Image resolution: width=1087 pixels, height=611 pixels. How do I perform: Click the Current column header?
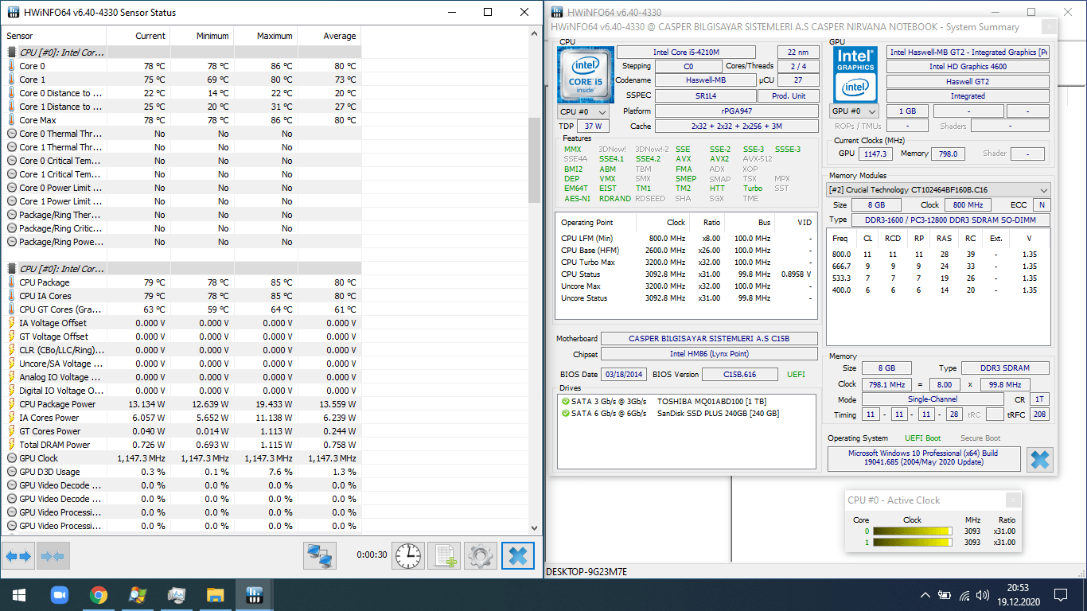(138, 36)
